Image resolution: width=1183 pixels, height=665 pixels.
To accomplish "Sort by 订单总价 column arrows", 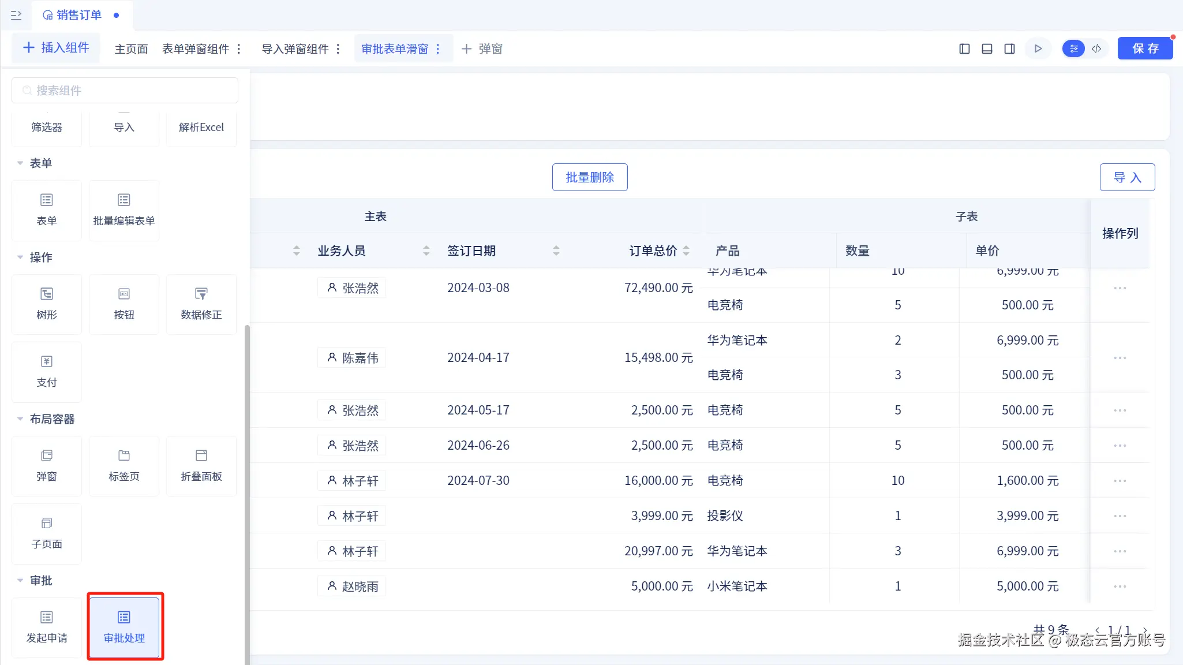I will [686, 251].
